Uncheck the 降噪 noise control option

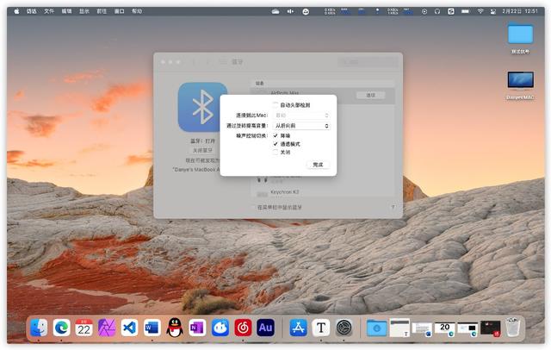click(275, 136)
